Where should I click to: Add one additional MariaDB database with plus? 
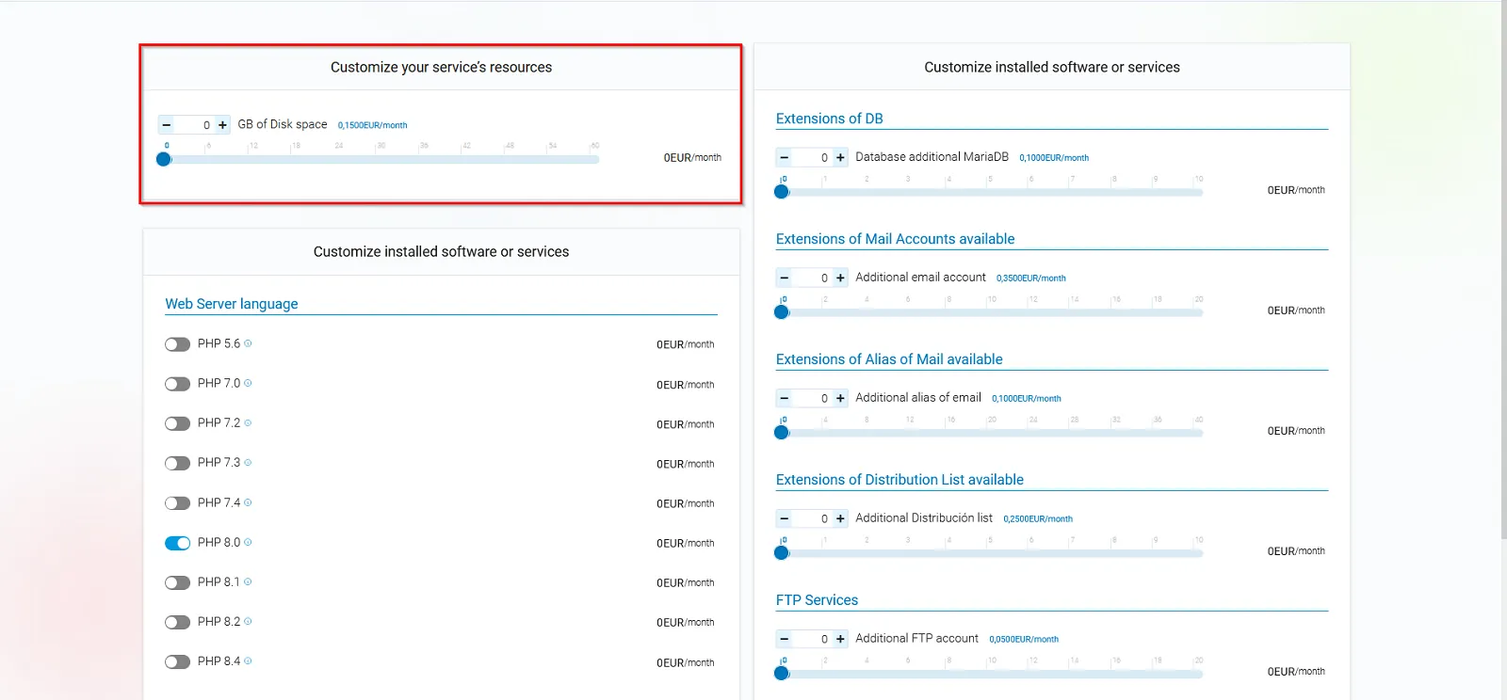pos(840,158)
